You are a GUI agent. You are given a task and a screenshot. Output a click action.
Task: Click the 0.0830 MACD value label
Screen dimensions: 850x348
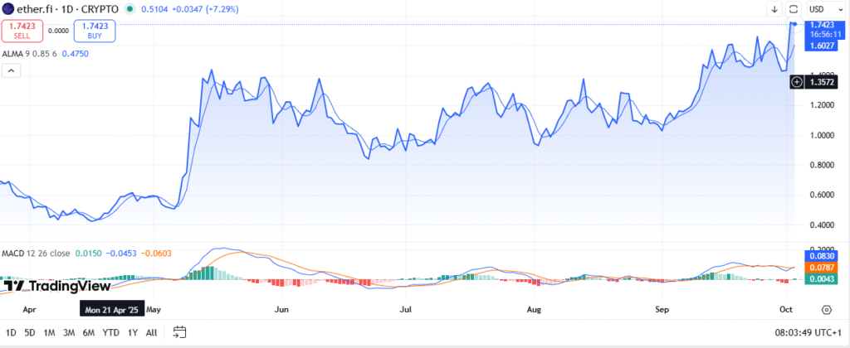821,254
